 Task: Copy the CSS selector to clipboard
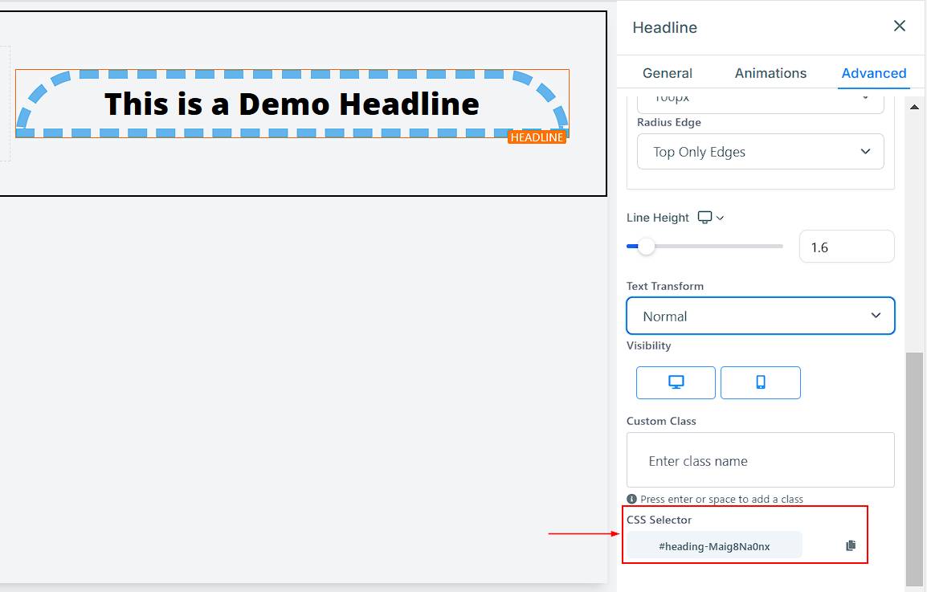(x=851, y=545)
